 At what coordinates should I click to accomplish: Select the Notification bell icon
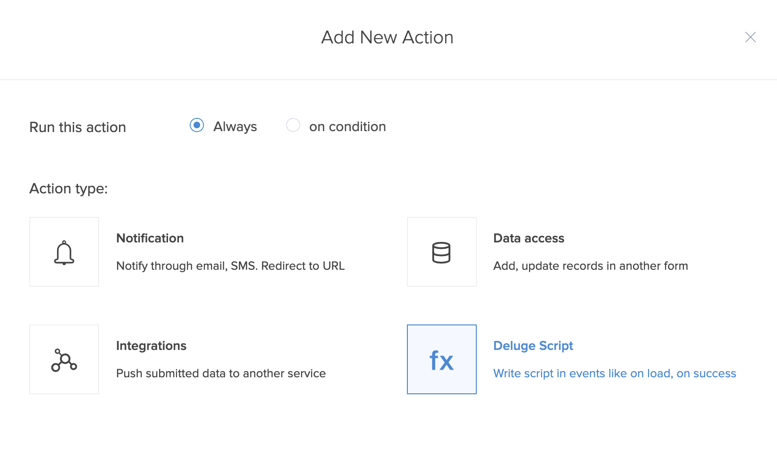click(x=64, y=252)
